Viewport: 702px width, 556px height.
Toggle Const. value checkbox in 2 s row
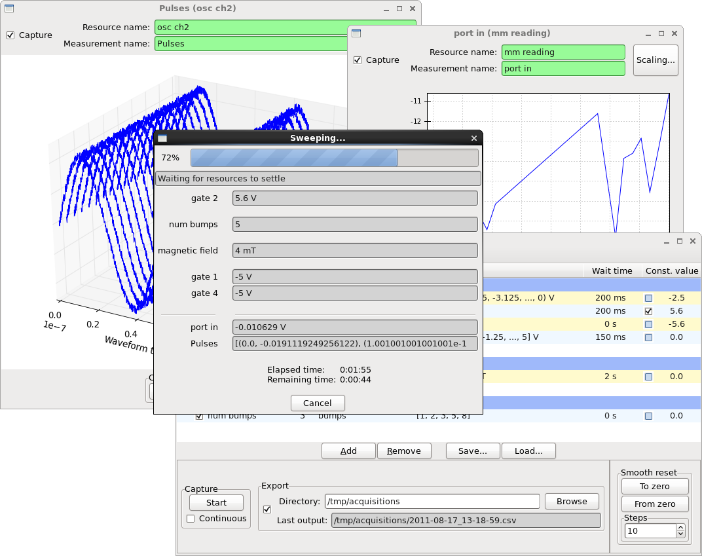click(648, 377)
